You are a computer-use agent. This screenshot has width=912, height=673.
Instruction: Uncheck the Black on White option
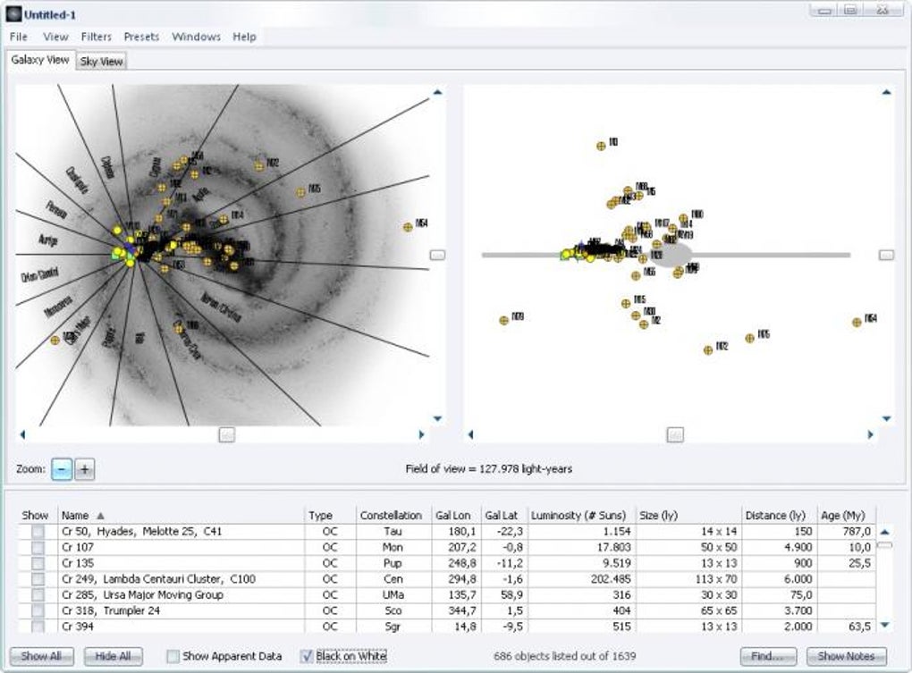coord(307,656)
